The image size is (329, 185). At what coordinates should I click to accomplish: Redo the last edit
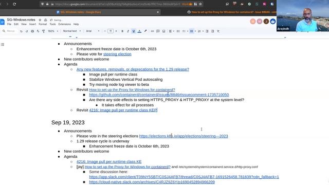(x=27, y=31)
